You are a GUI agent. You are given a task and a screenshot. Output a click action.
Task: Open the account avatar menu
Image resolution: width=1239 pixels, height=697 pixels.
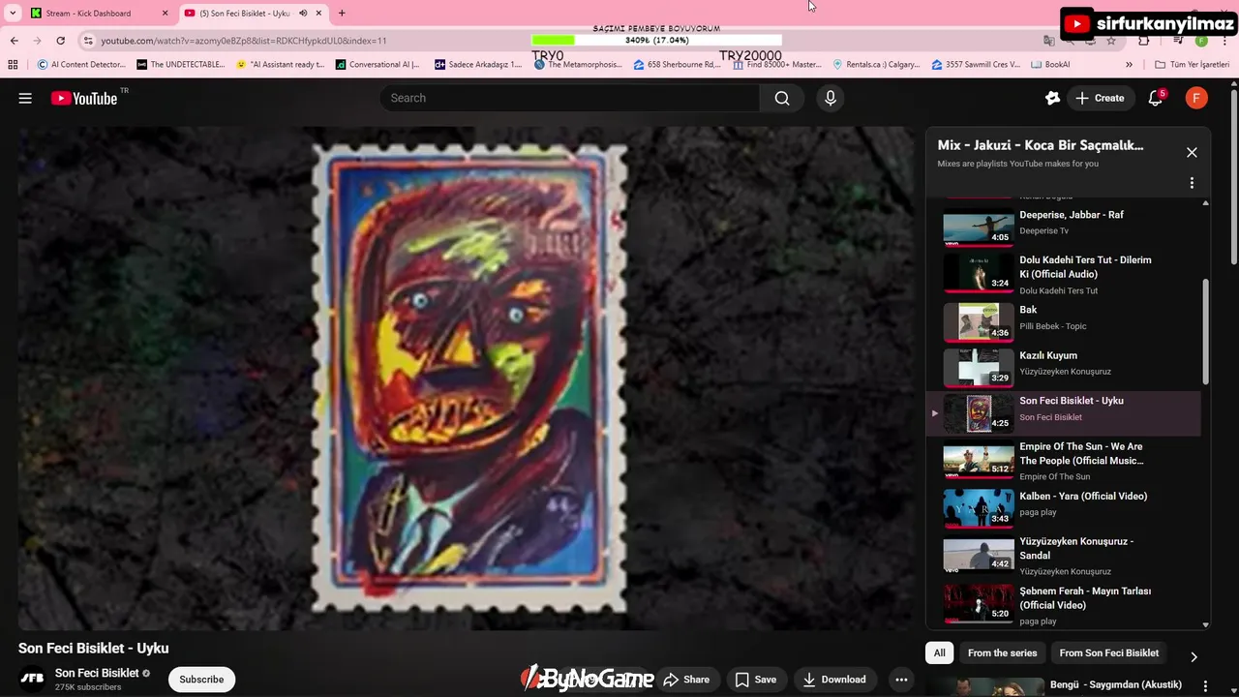click(x=1196, y=98)
